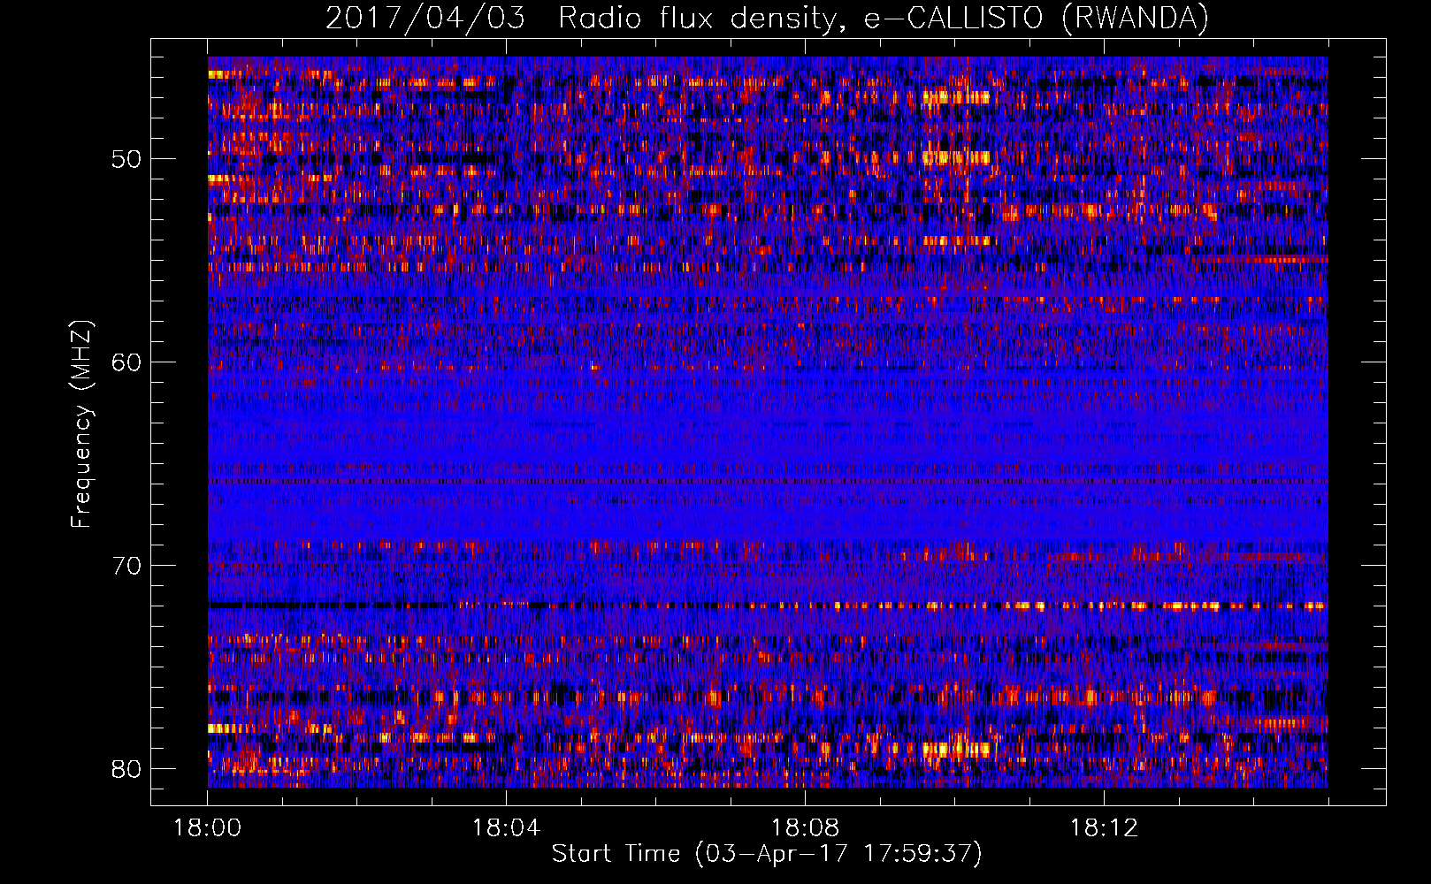
Task: Click the 18:12 time tick label
Action: (x=1104, y=828)
